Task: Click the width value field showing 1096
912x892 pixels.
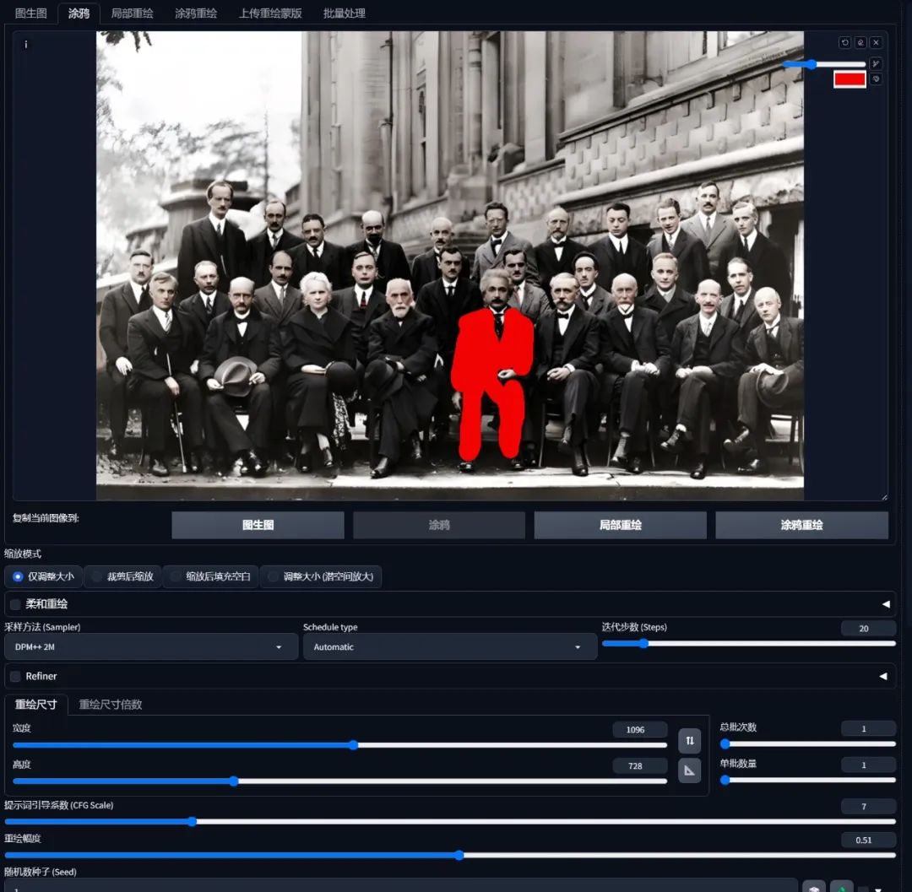Action: (x=640, y=729)
